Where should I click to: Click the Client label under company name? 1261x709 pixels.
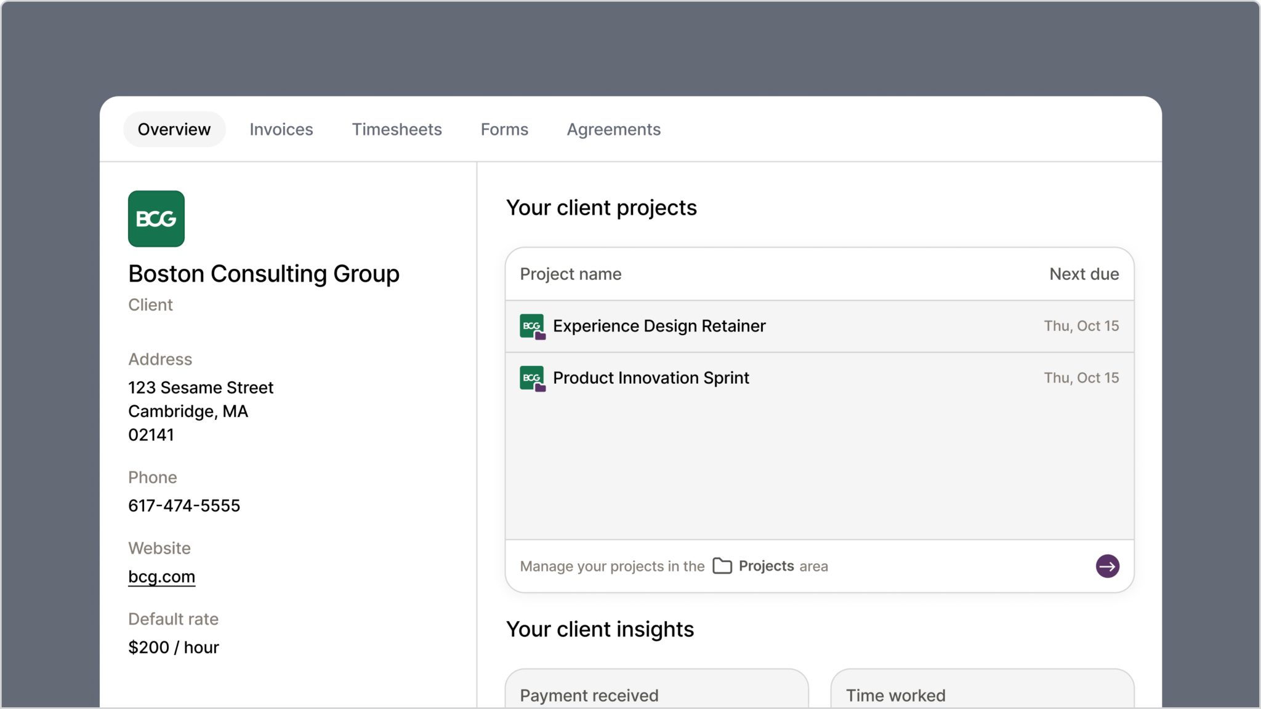point(150,305)
